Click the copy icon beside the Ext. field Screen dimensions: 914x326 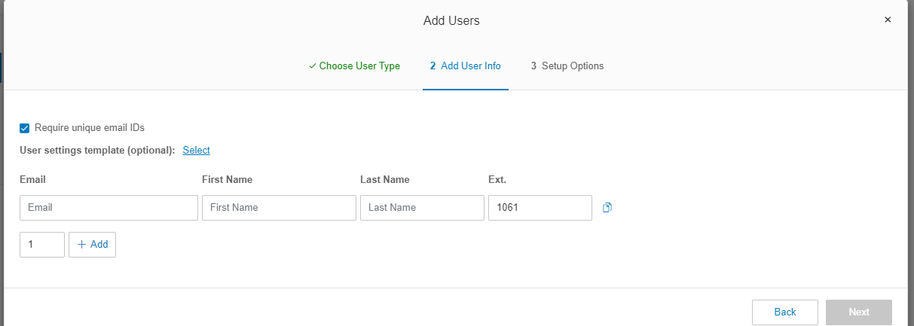point(607,208)
